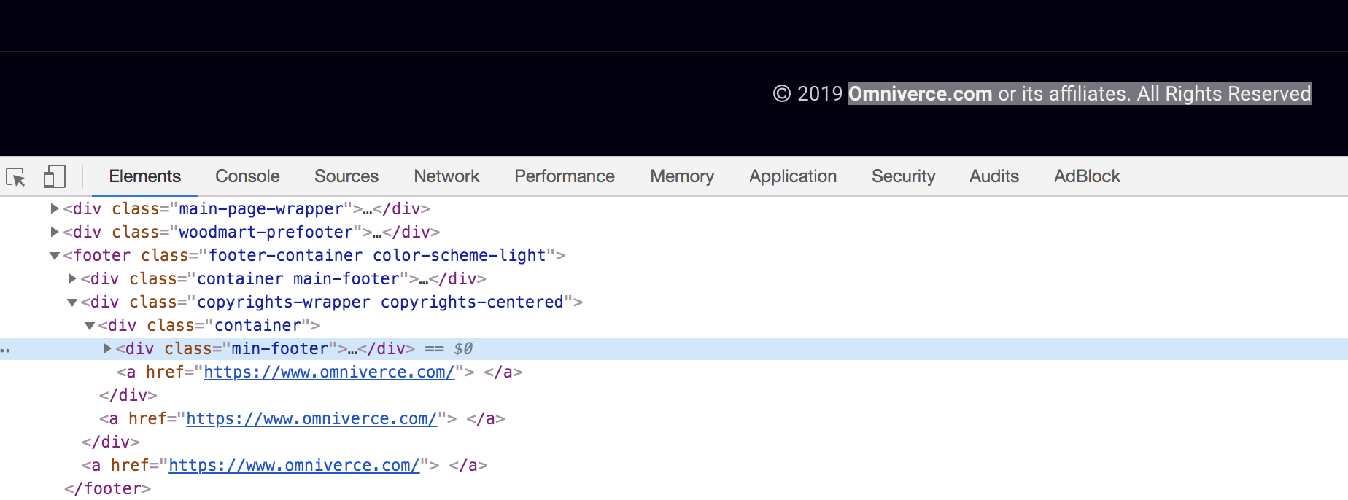Activate the inspect element picker icon
The height and width of the screenshot is (500, 1348).
click(x=15, y=176)
